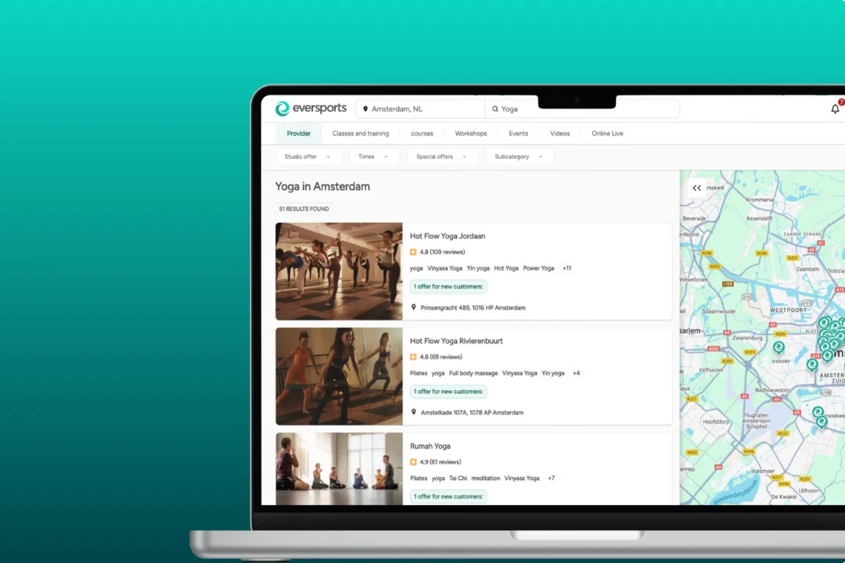Open the Events tab
The image size is (845, 563).
[x=519, y=134]
